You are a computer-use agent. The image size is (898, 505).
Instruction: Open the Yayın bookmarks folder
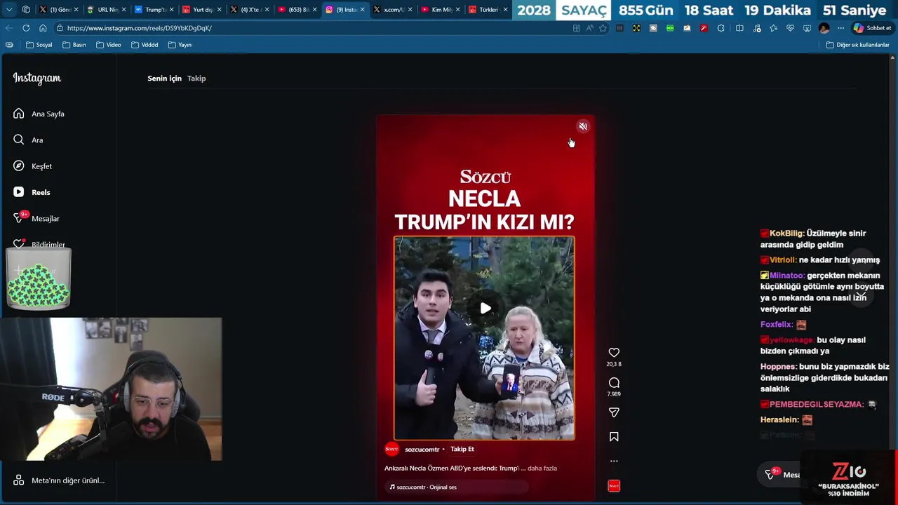click(x=180, y=45)
